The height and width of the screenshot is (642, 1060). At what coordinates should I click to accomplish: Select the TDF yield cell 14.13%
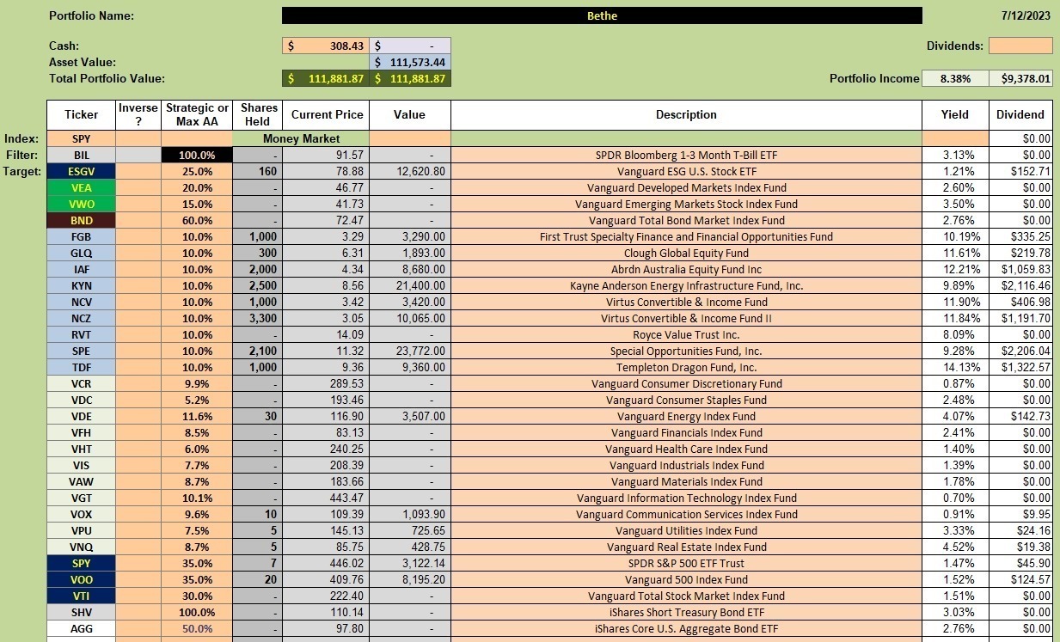(955, 367)
